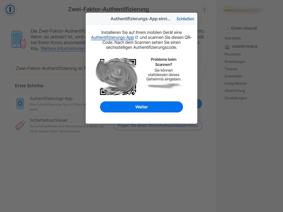Image resolution: width=283 pixels, height=212 pixels.
Task: Open Personen in the sidebar
Action: [x=232, y=54]
